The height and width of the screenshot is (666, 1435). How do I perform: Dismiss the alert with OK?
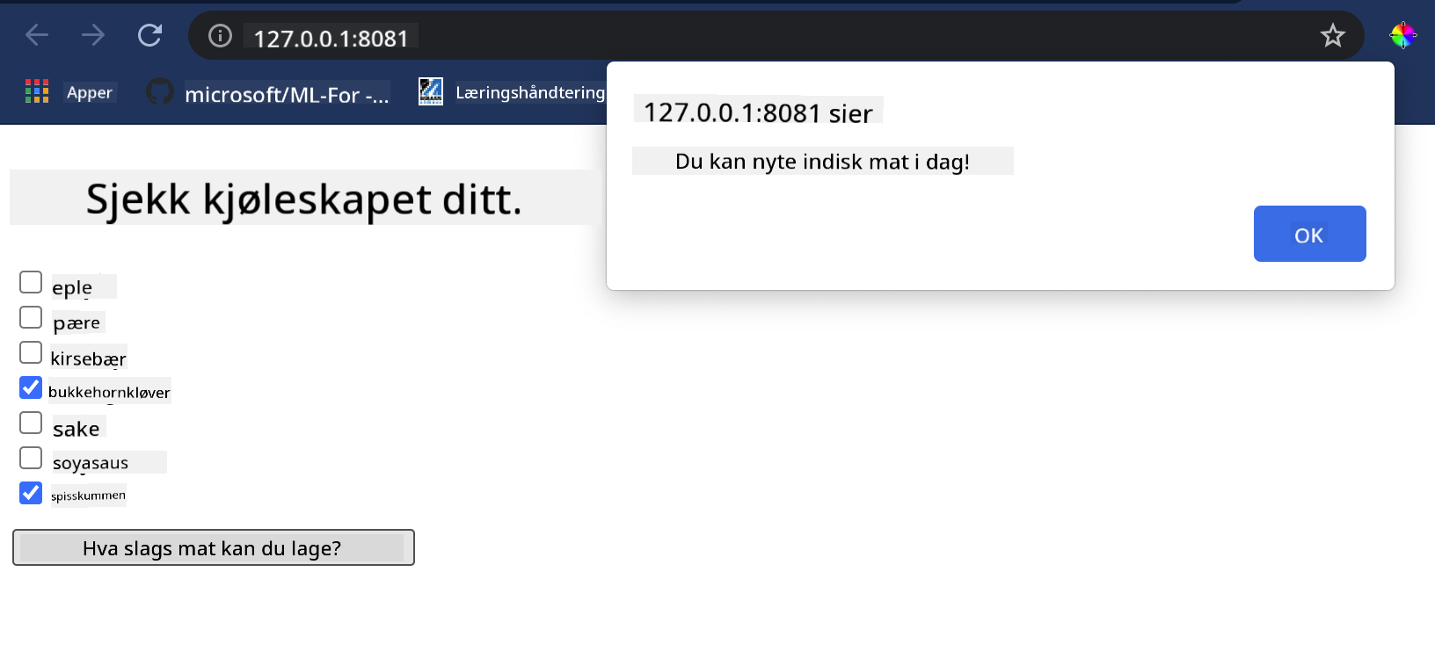click(1309, 234)
